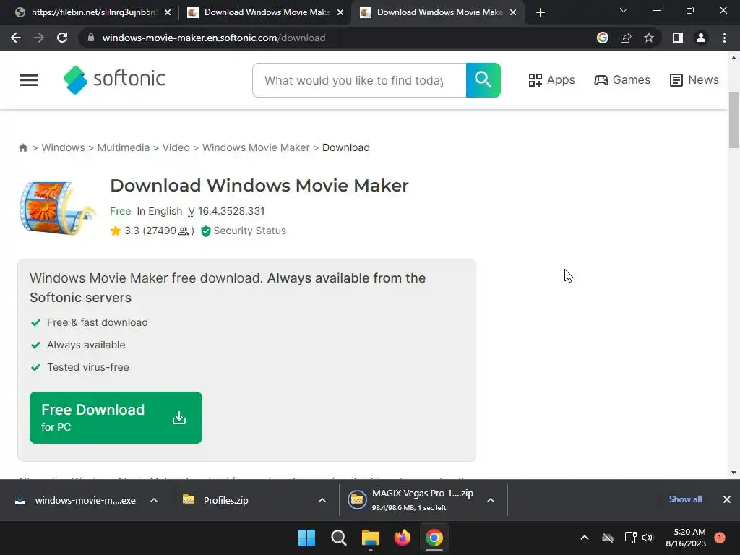The width and height of the screenshot is (740, 555).
Task: Open the volume control in tray
Action: [x=647, y=538]
